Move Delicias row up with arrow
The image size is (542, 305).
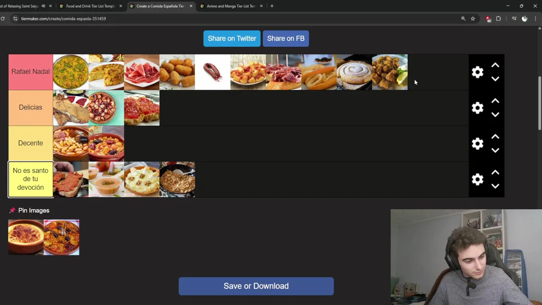(x=495, y=101)
